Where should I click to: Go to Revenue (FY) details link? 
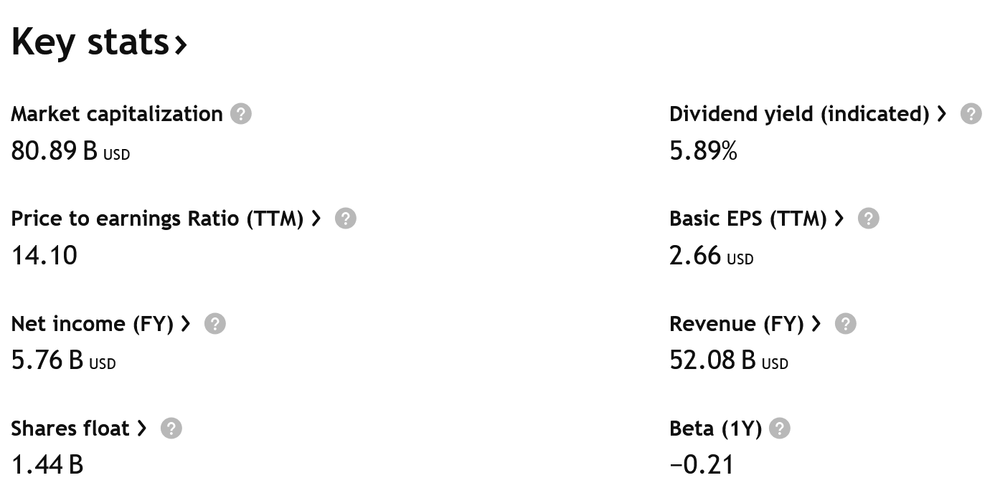tap(744, 324)
